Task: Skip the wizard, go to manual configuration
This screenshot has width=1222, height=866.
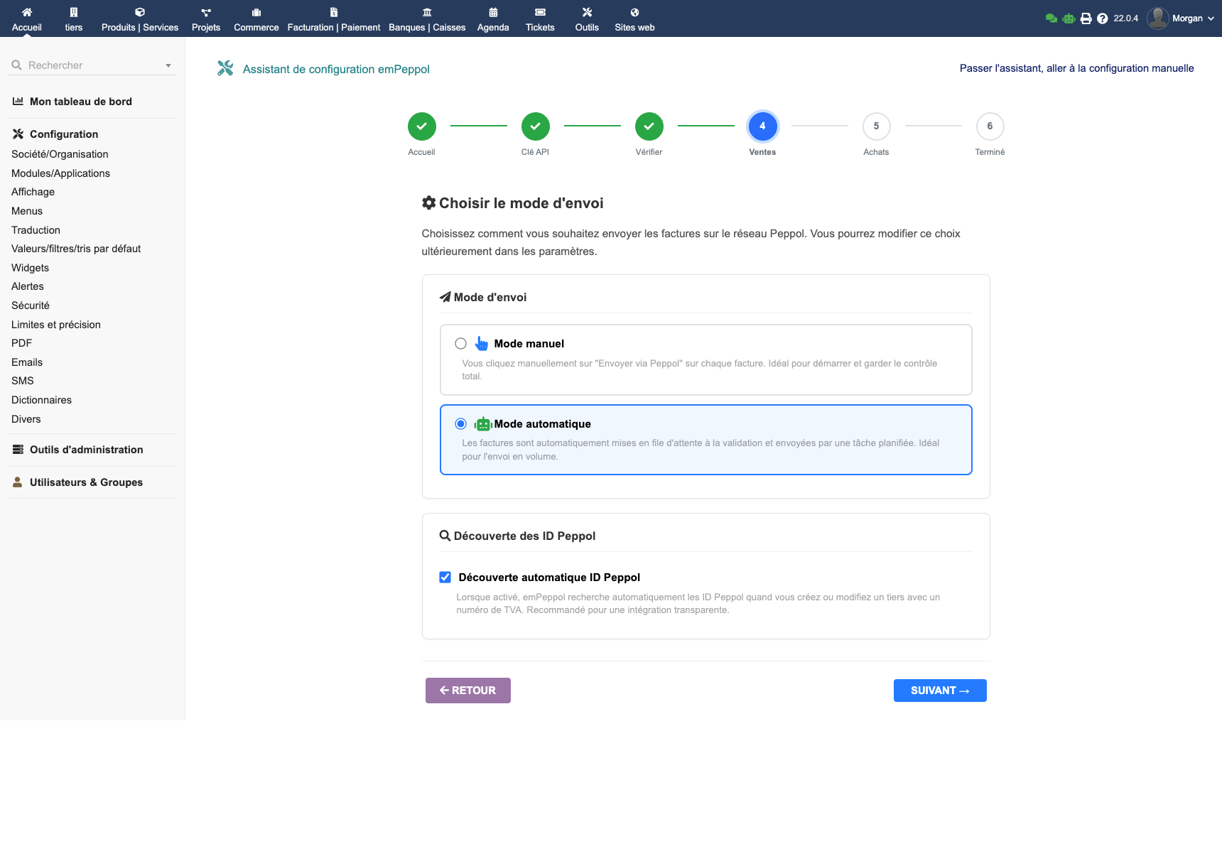Action: 1076,68
